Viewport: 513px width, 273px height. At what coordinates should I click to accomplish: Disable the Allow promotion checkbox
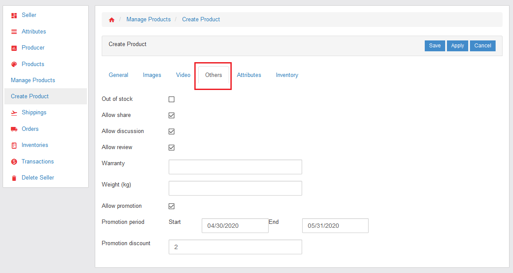point(171,206)
